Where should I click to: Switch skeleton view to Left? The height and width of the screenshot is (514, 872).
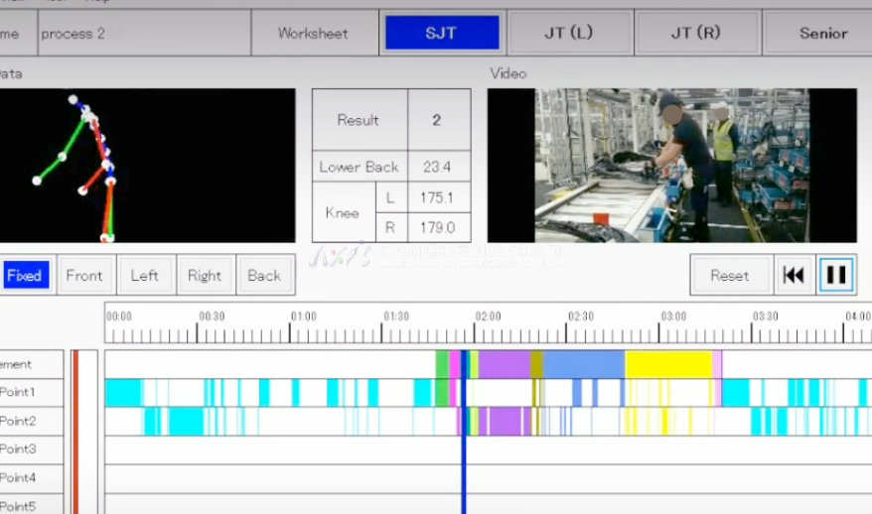pos(146,275)
